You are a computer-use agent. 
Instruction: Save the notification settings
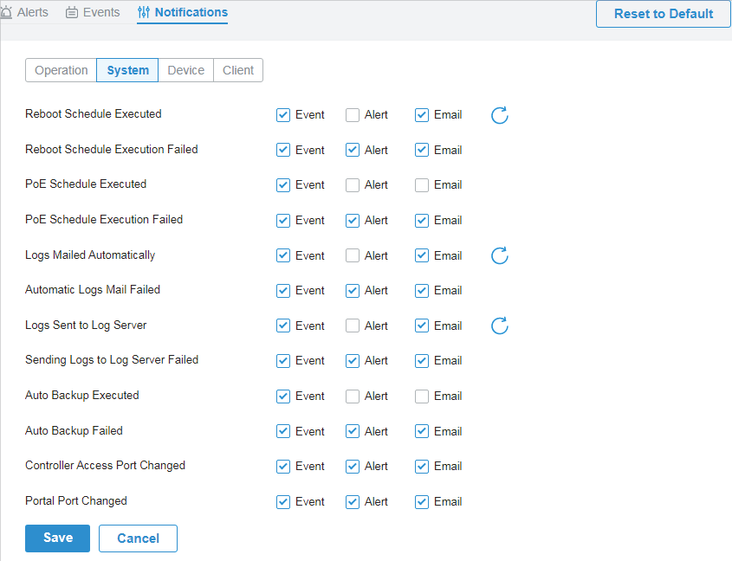click(57, 538)
